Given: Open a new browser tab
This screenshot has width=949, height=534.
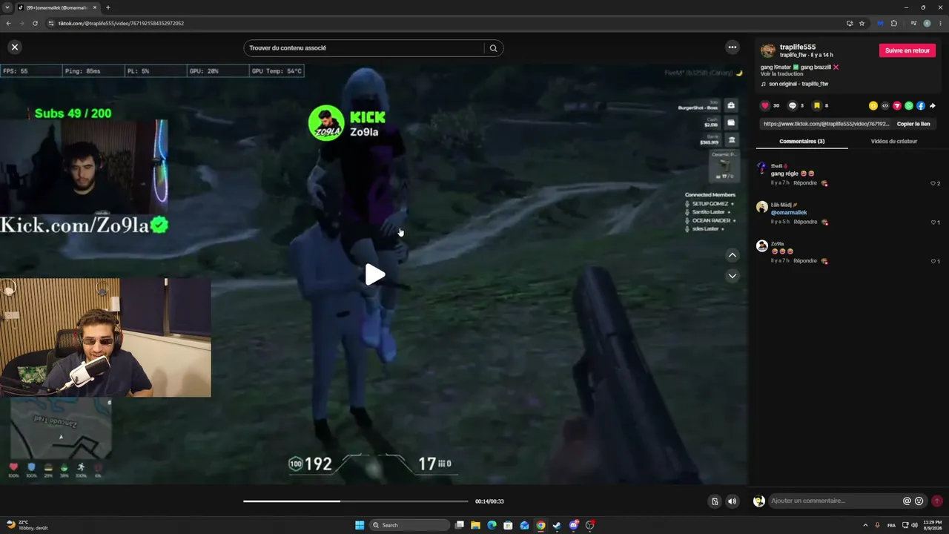Looking at the screenshot, I should (108, 7).
